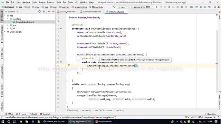Click the CRLF line separator in status bar
Viewport: 221px width, 124px height.
pos(193,117)
